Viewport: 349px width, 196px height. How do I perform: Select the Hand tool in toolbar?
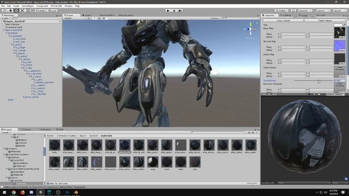(x=4, y=10)
